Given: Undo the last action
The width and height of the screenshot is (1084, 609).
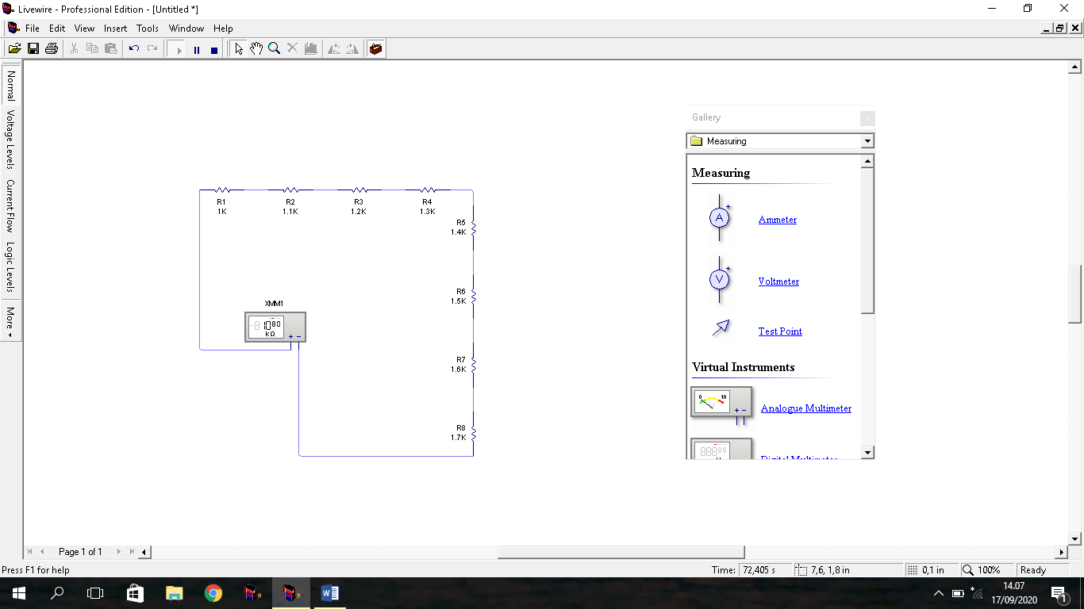Looking at the screenshot, I should click(x=134, y=49).
